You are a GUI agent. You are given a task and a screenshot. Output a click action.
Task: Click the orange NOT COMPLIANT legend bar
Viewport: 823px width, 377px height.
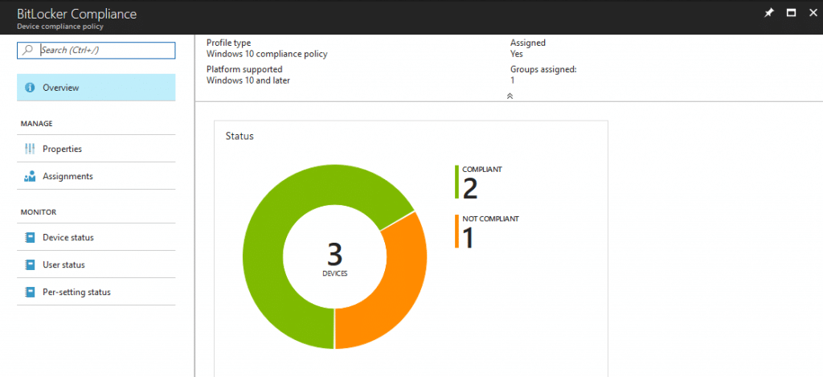(457, 232)
